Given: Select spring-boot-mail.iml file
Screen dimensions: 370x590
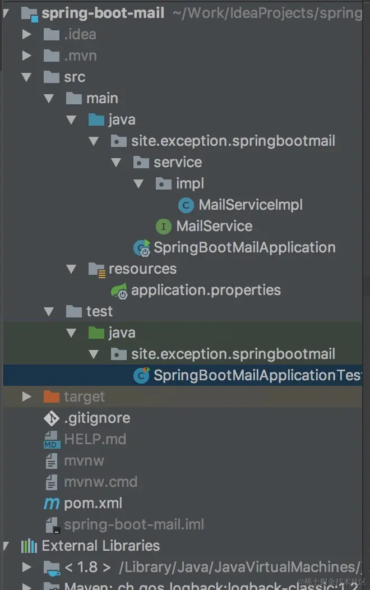Looking at the screenshot, I should coord(134,524).
